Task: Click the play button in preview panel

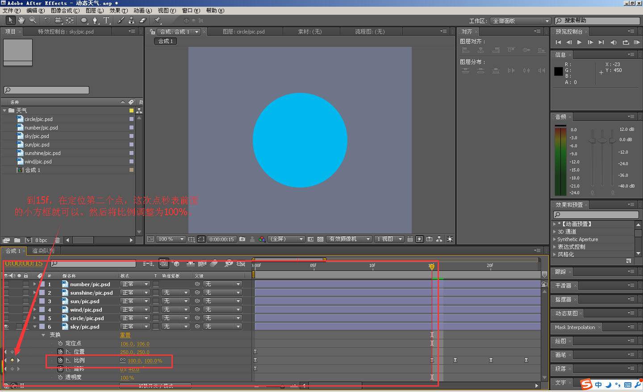Action: coord(580,42)
